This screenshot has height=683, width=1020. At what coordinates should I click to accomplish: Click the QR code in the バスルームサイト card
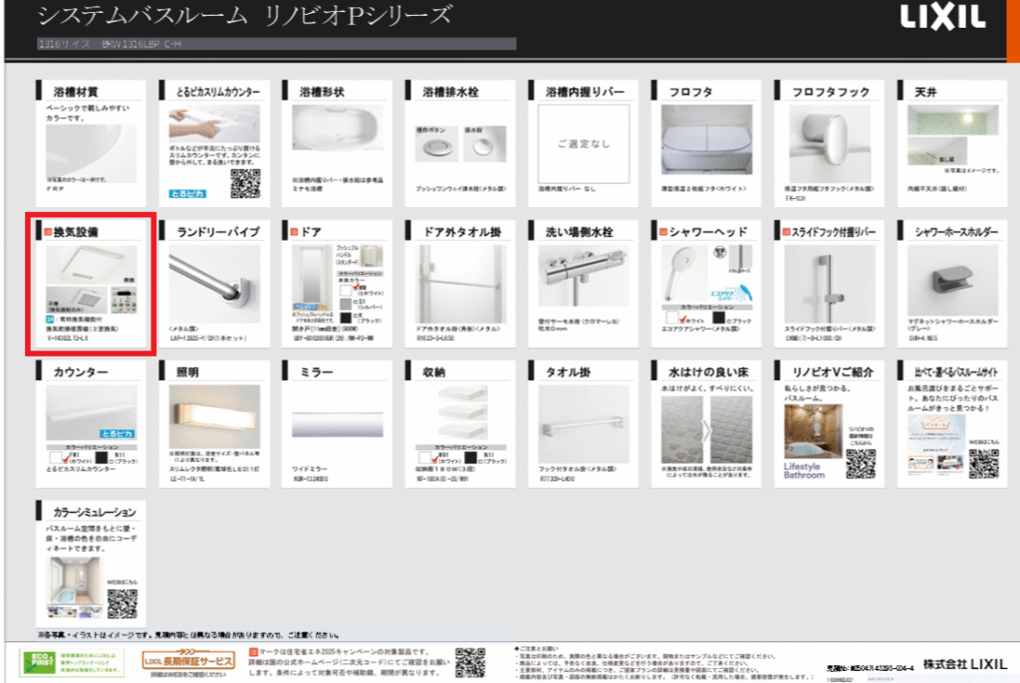983,464
